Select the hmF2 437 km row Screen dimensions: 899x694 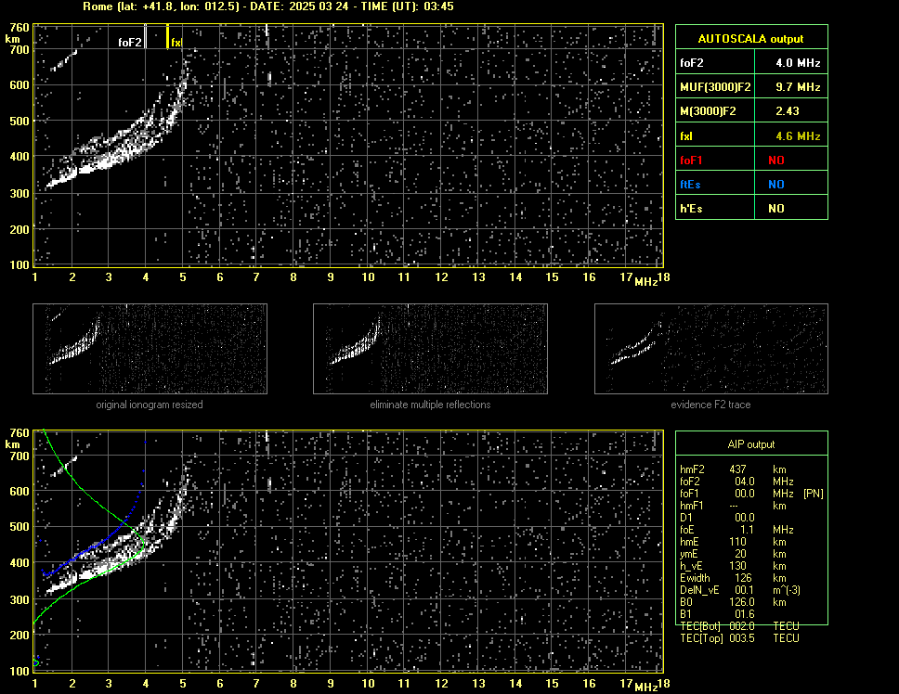[x=734, y=469]
